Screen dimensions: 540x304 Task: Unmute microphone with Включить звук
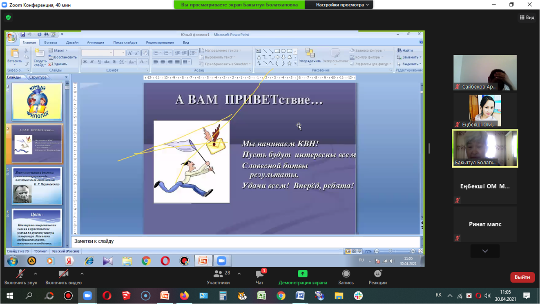[20, 277]
